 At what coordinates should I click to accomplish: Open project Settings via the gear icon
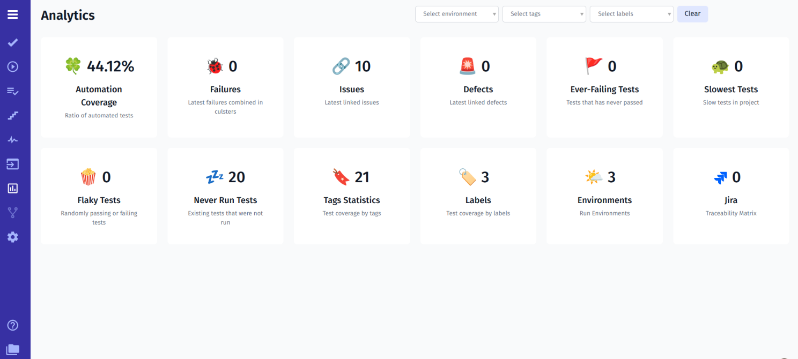pos(12,237)
